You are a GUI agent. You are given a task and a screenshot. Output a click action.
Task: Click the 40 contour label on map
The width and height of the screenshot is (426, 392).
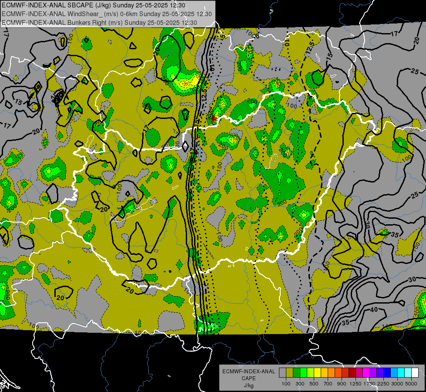(374, 310)
